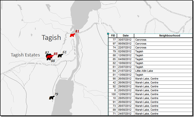Viewport: 194px width, 117px height.
Task: Click the black bear icon labeled 61
Action: pyautogui.click(x=61, y=56)
